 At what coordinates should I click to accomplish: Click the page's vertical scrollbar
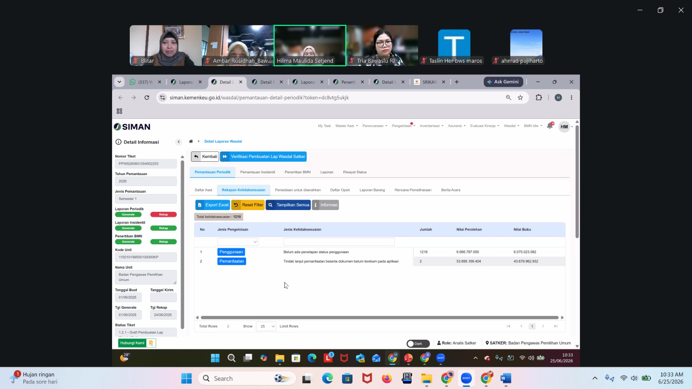coord(577,182)
